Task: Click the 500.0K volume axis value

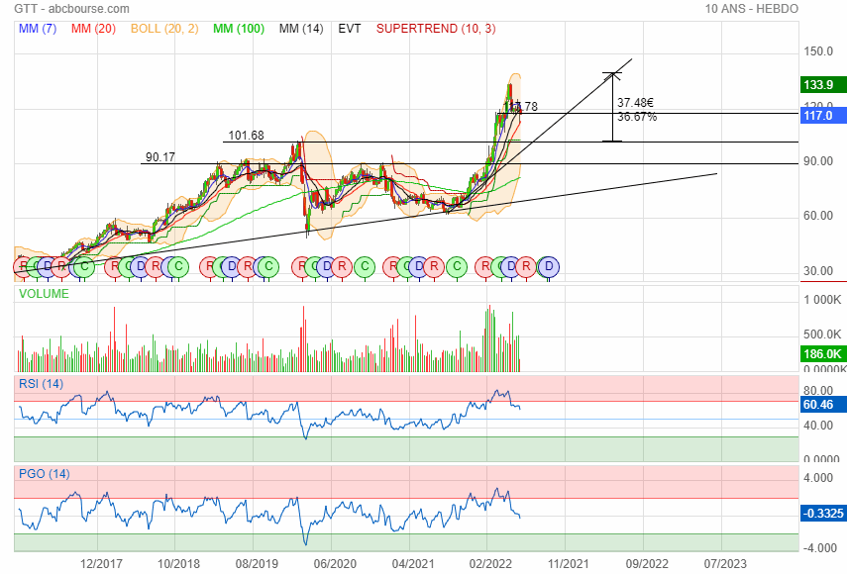Action: [x=822, y=335]
